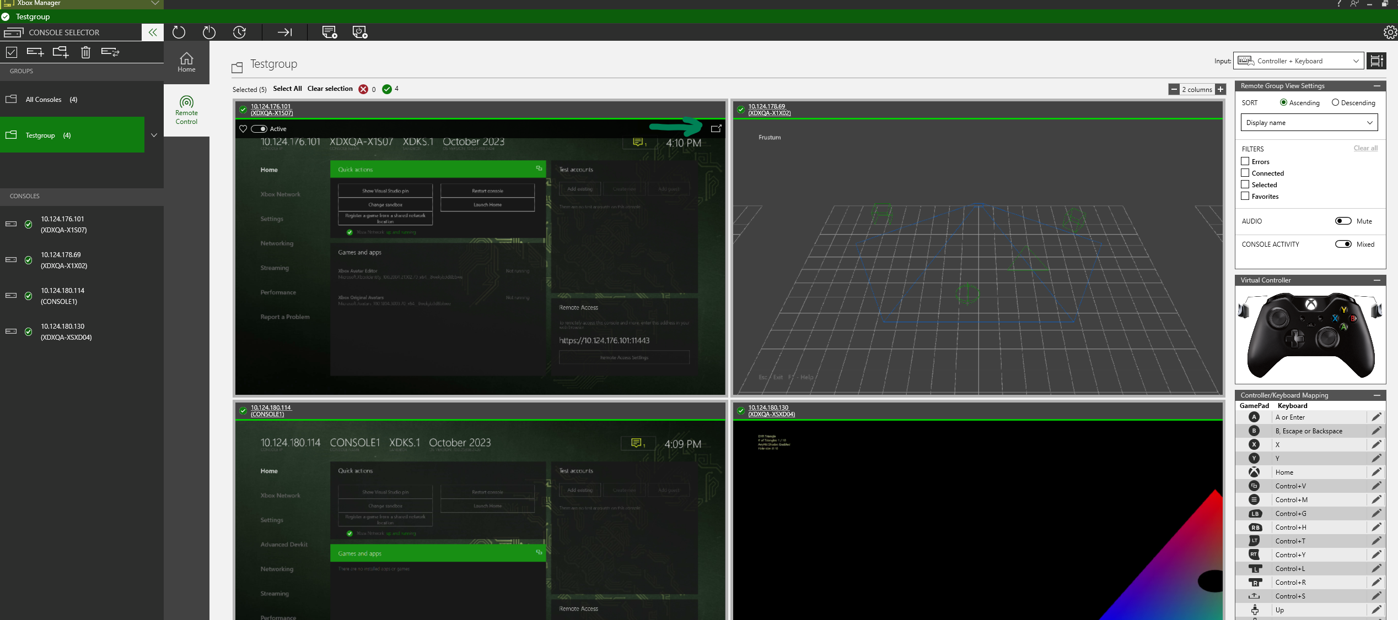Increase column count with plus button
The image size is (1398, 620).
click(1220, 89)
